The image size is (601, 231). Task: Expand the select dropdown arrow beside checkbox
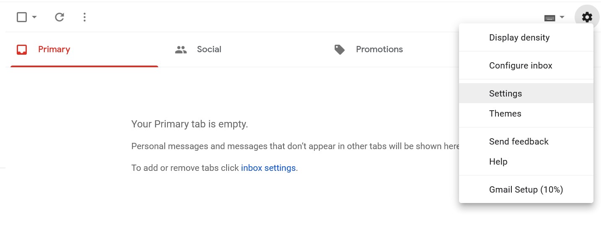coord(34,17)
